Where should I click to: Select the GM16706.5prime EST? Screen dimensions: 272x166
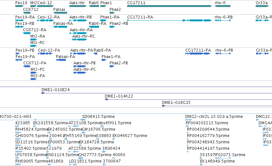click(x=84, y=133)
